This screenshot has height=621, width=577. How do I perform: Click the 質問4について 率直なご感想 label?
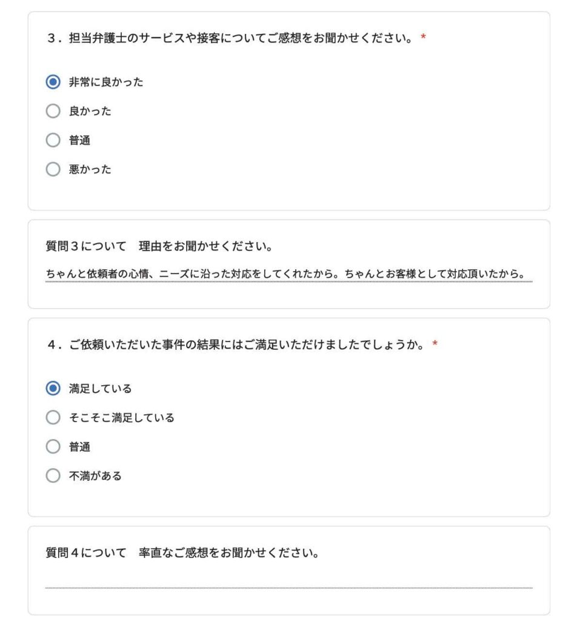pos(183,552)
